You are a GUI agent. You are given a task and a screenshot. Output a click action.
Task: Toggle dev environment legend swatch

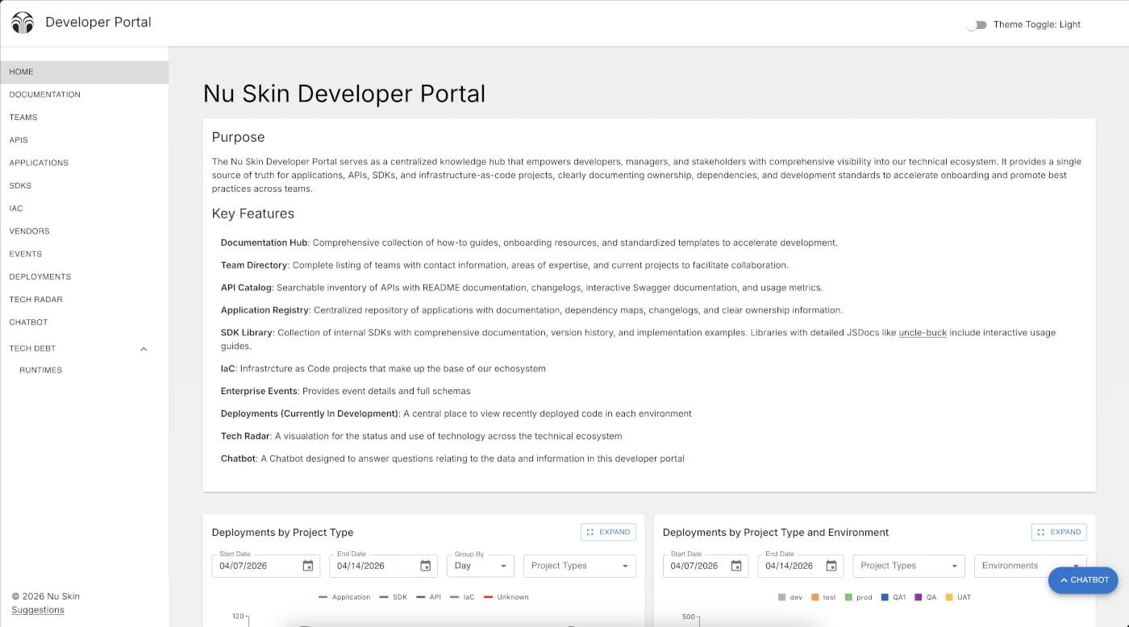(x=782, y=597)
